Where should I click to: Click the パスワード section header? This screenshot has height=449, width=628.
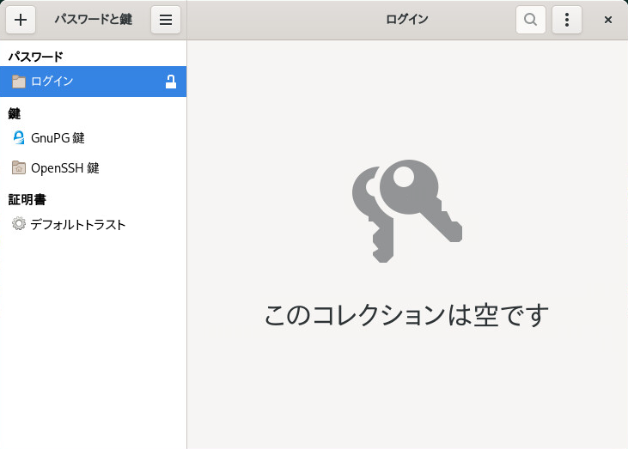pos(36,57)
